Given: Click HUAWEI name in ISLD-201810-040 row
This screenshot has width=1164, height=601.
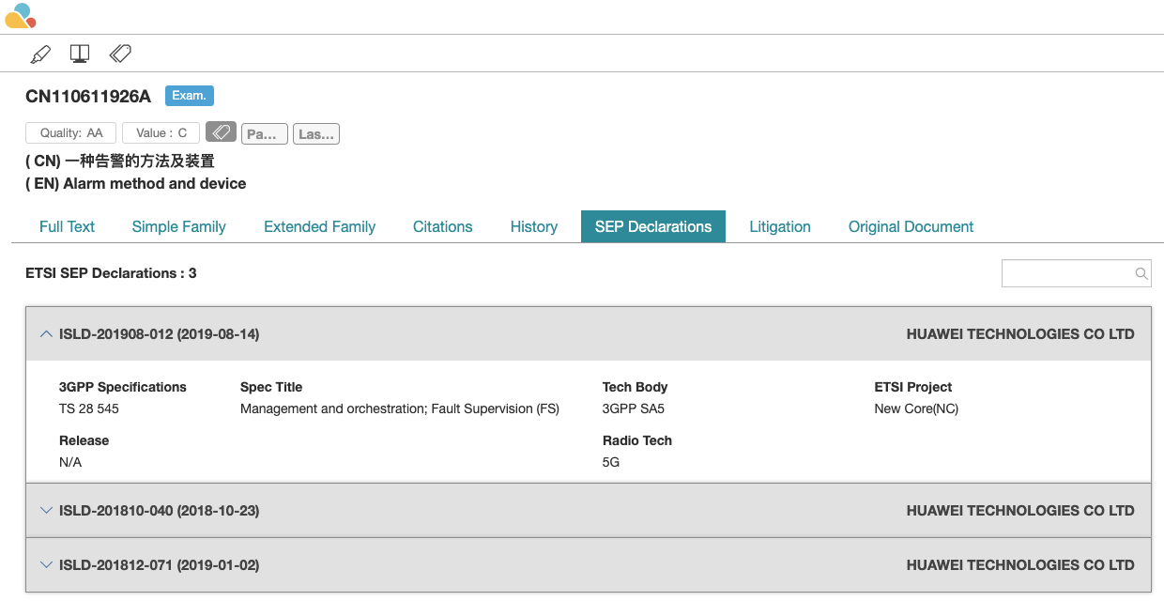Looking at the screenshot, I should coord(1020,510).
